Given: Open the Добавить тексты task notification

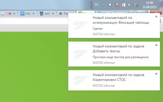Looking at the screenshot, I should point(114,54).
